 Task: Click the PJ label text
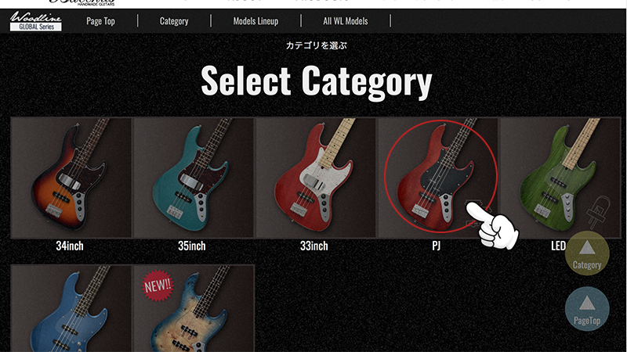(x=437, y=246)
